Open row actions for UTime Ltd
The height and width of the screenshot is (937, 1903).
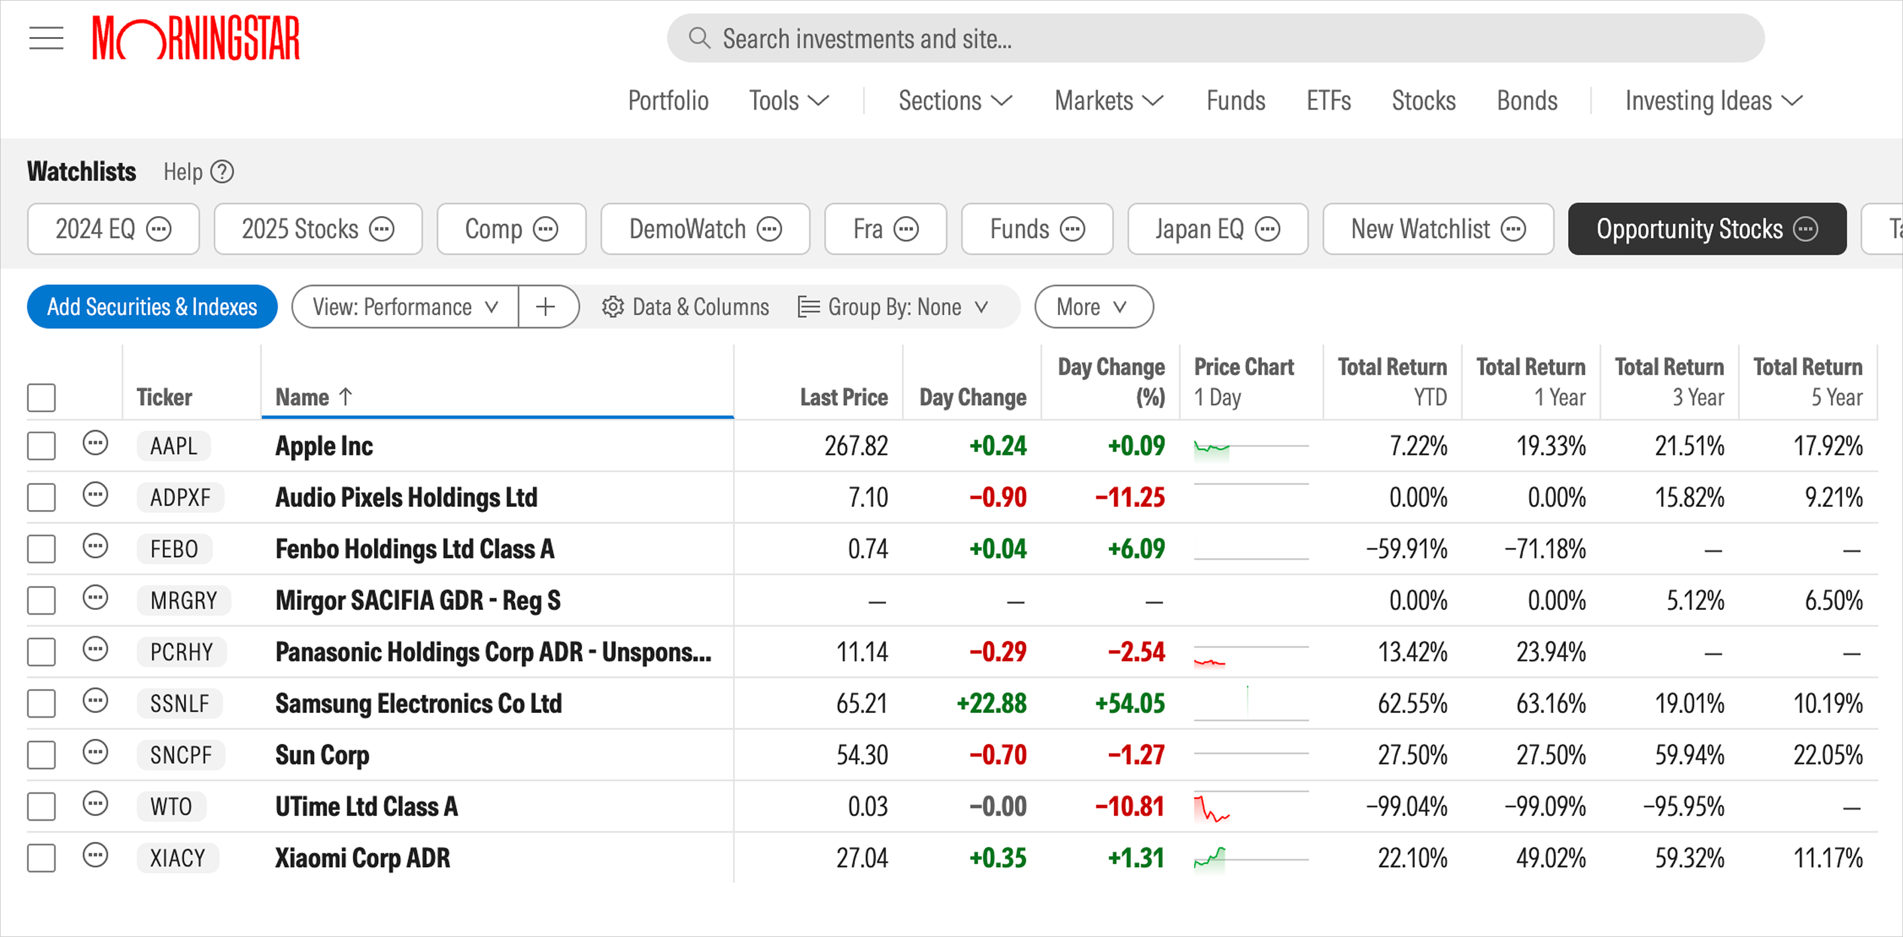point(95,804)
